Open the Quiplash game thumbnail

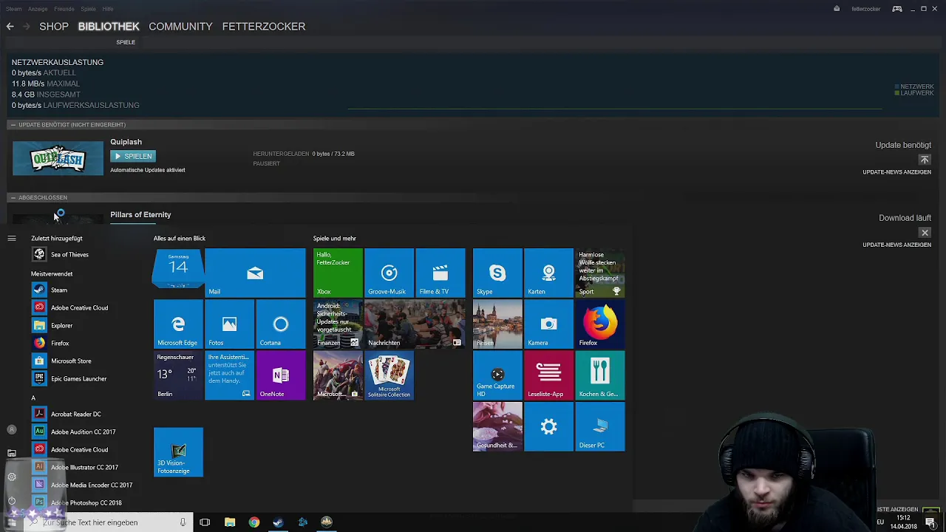point(58,158)
